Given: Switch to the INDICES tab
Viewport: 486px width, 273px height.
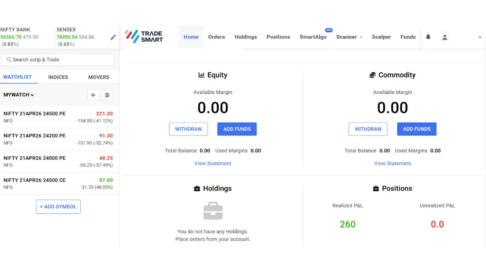Looking at the screenshot, I should pyautogui.click(x=58, y=77).
